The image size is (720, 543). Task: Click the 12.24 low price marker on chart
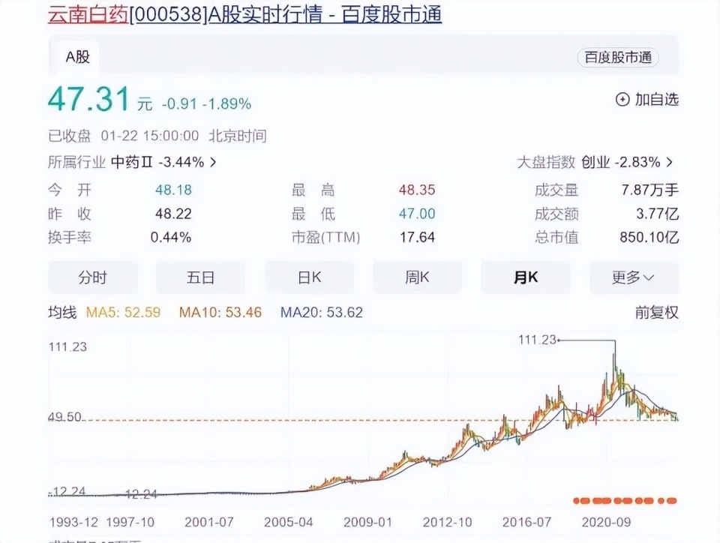click(141, 494)
